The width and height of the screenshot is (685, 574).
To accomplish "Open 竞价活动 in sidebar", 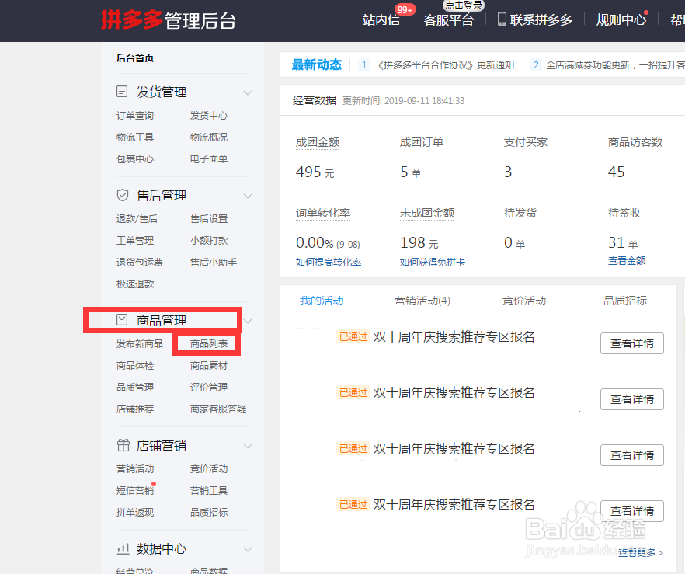I will coord(209,469).
